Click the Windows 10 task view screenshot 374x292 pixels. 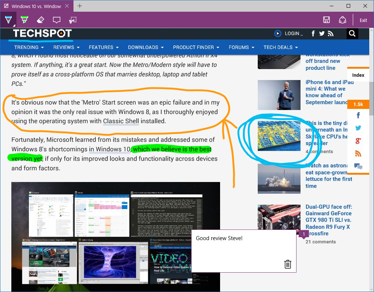(x=116, y=237)
